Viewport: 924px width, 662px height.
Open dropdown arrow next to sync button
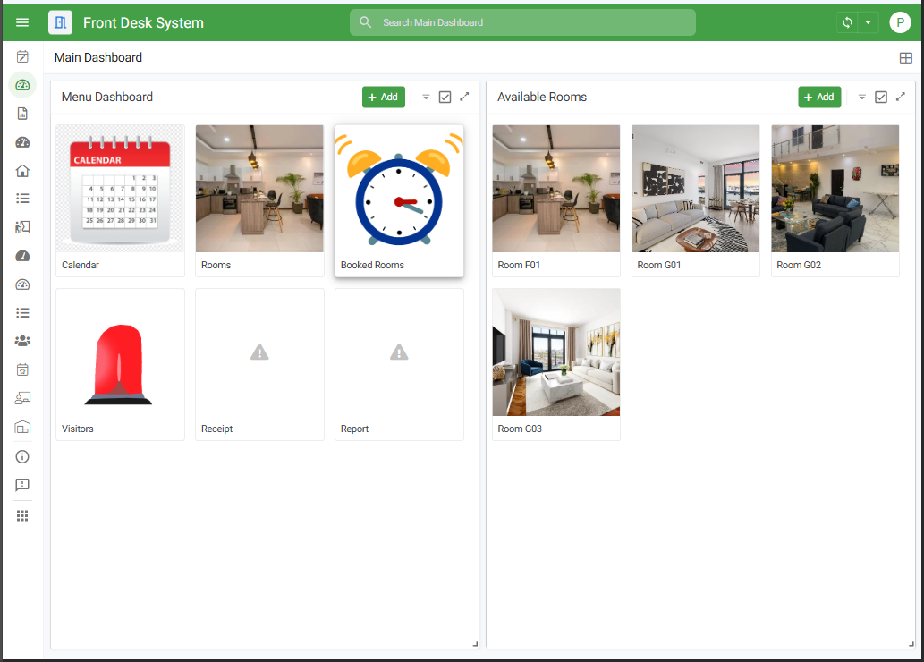tap(868, 22)
